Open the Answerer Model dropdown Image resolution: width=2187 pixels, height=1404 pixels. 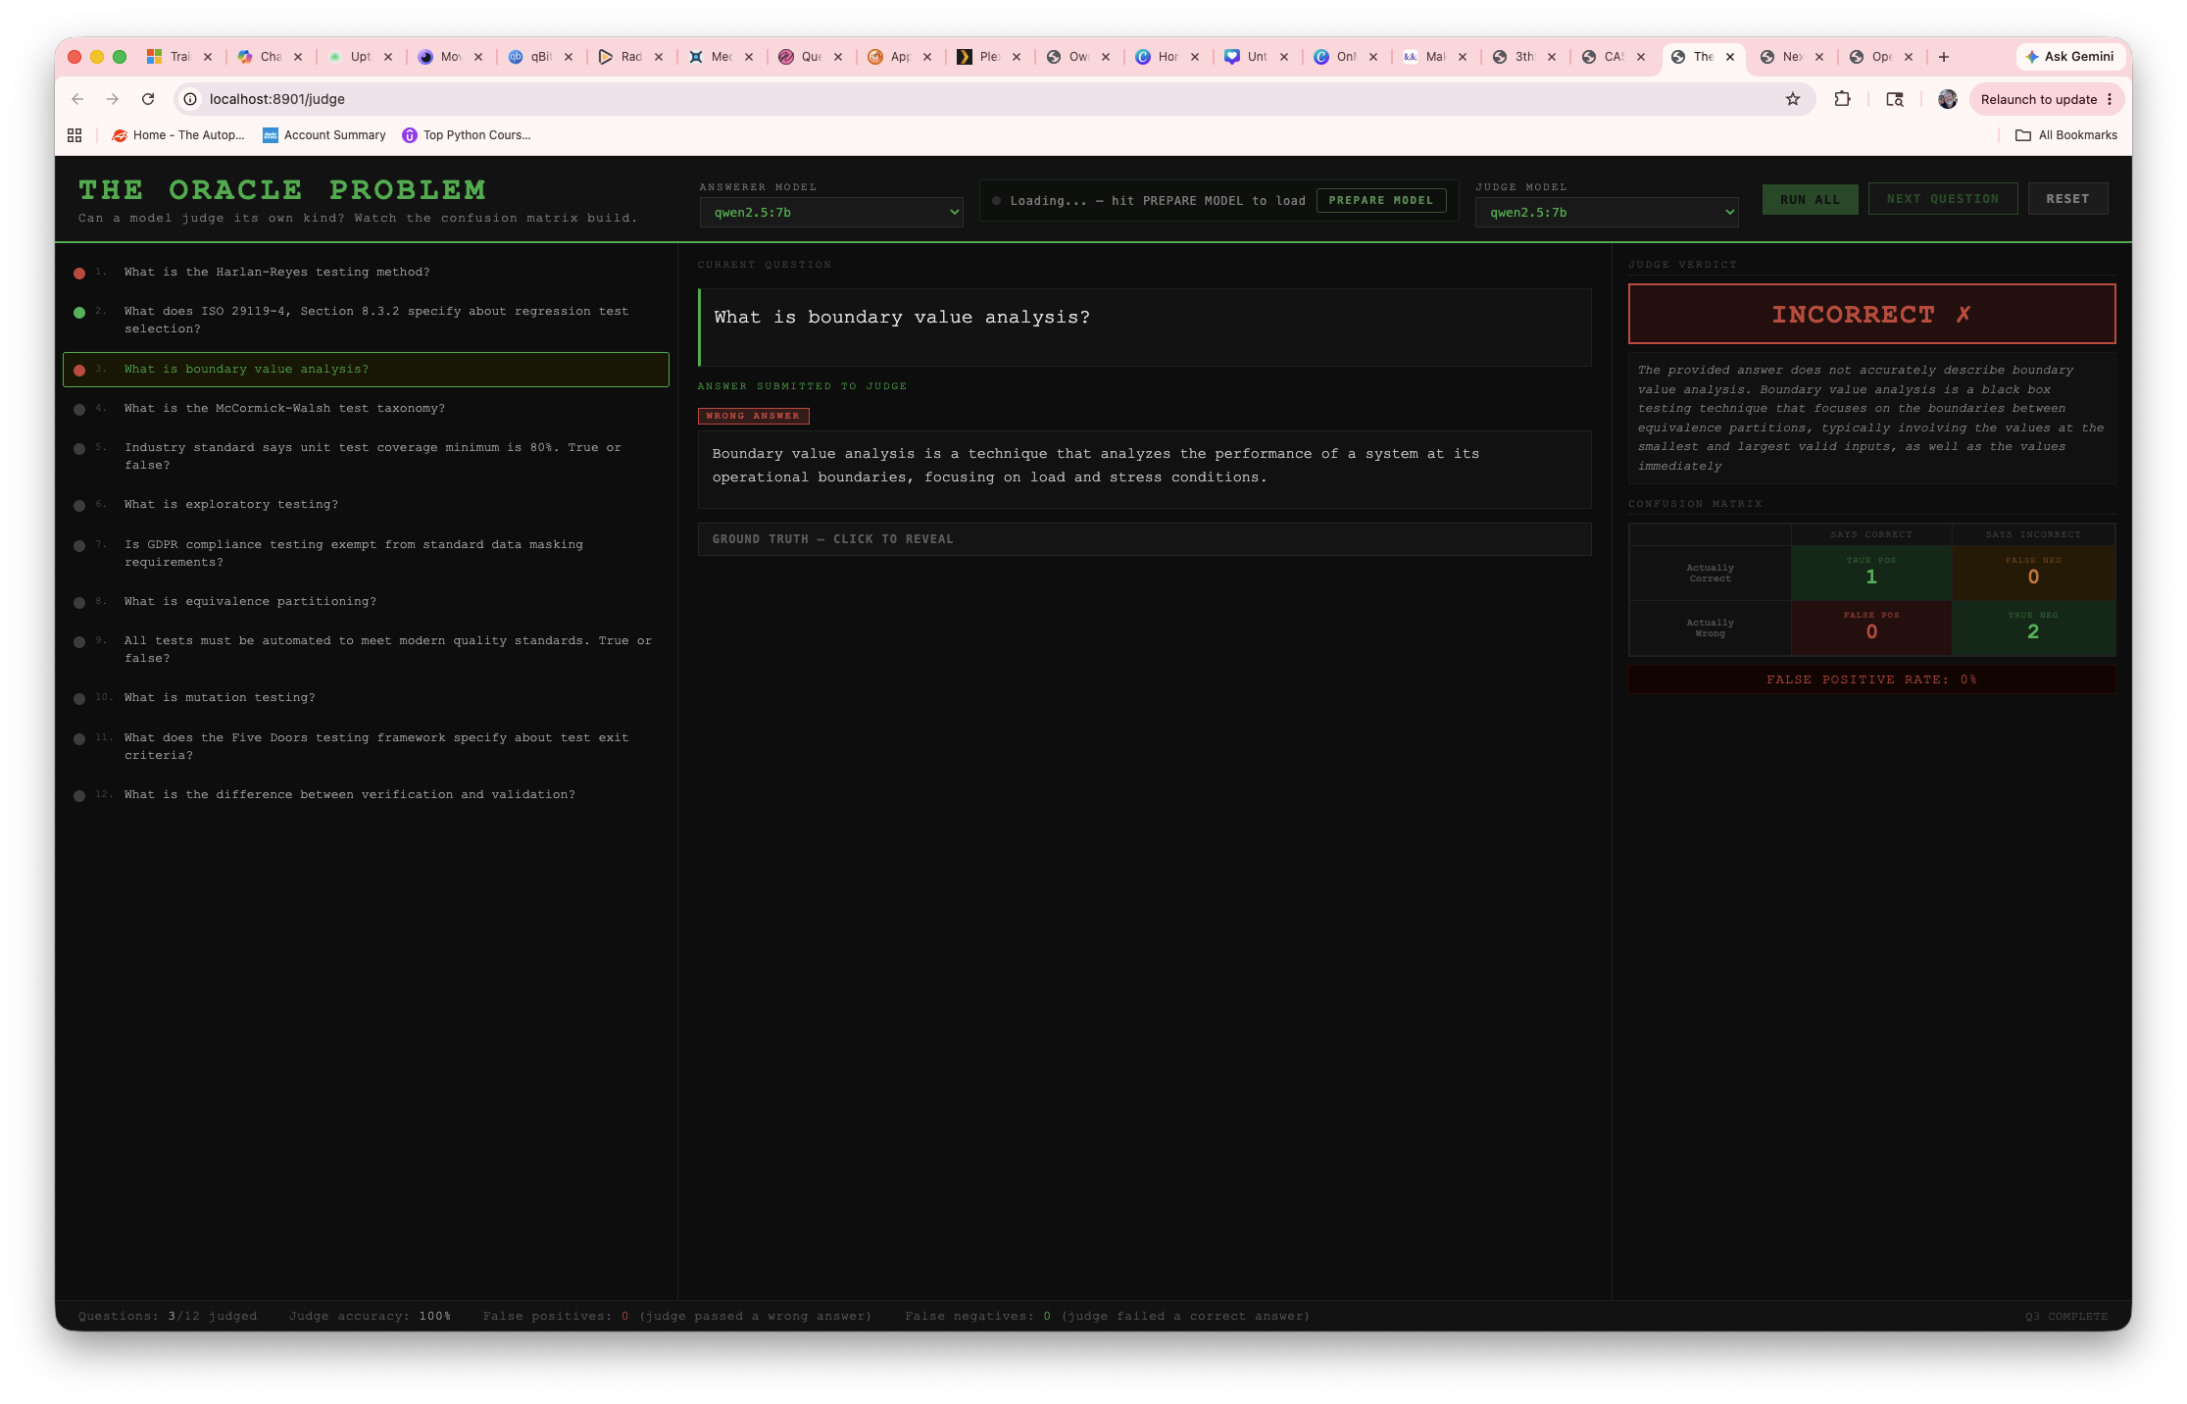point(831,212)
